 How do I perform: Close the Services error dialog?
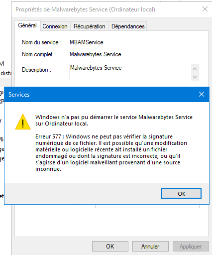(x=202, y=94)
